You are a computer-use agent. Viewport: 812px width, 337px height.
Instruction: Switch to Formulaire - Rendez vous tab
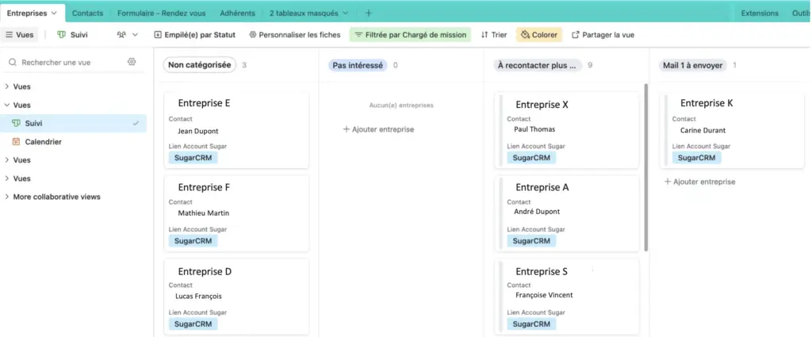161,13
